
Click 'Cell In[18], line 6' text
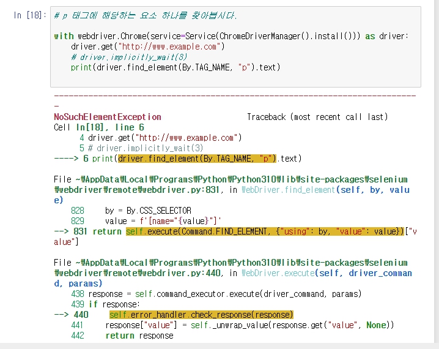(x=99, y=127)
